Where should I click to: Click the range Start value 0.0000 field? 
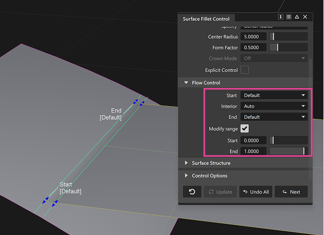coord(254,141)
